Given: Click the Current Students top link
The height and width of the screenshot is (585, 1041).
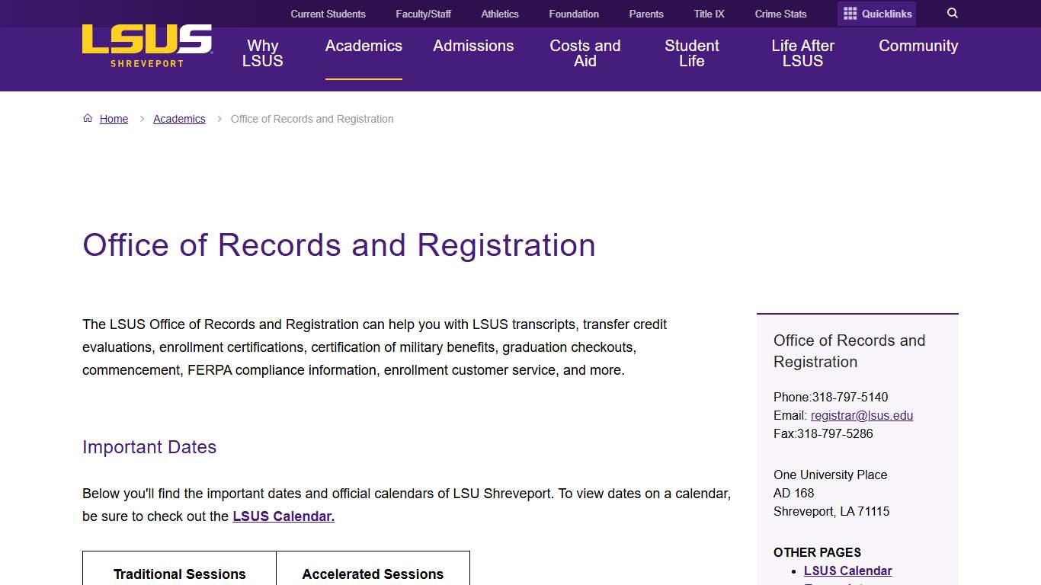Looking at the screenshot, I should (328, 14).
